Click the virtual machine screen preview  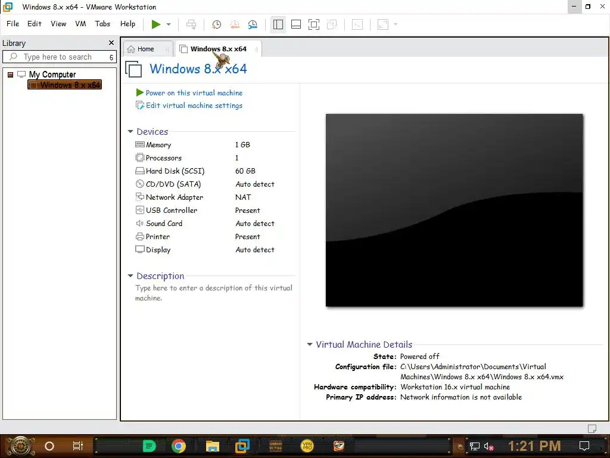(x=454, y=211)
